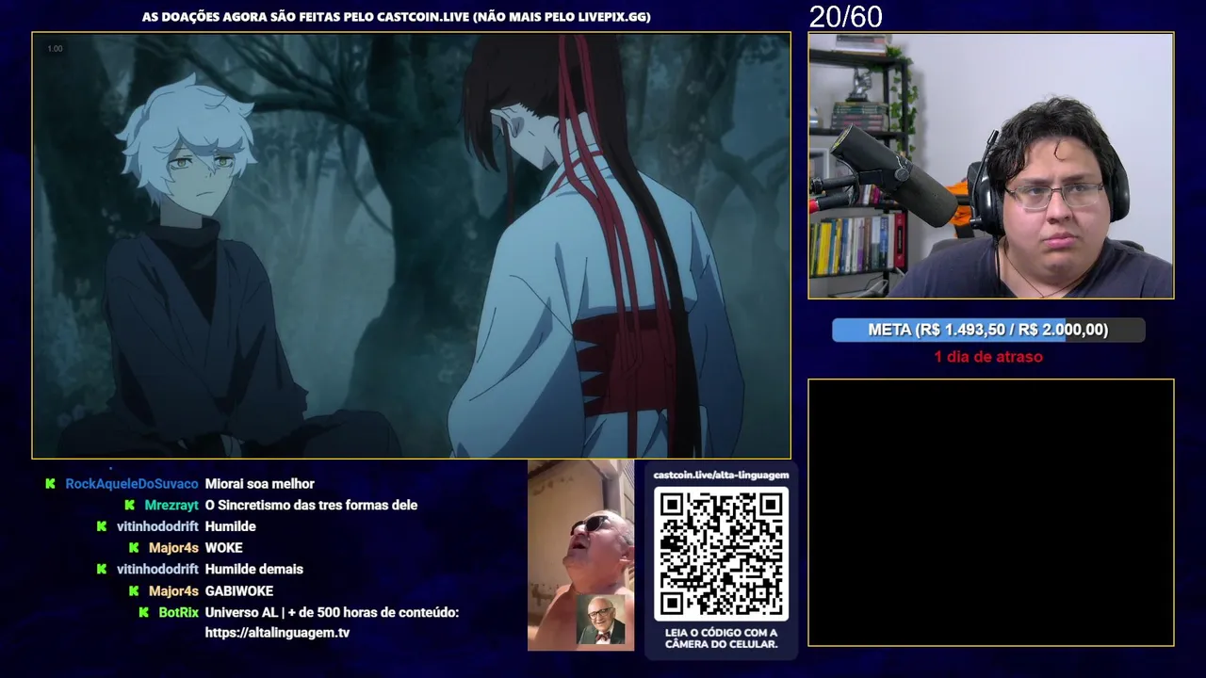Click the '20/60' counter text
Screen dimensions: 1206x678
pos(846,17)
